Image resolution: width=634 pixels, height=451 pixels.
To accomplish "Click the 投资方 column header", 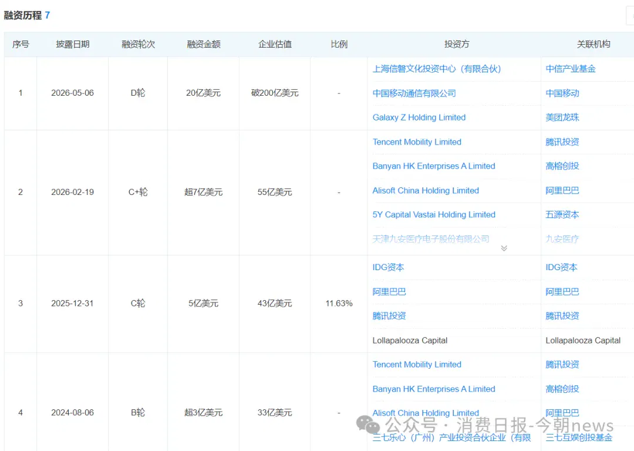I will tap(457, 44).
